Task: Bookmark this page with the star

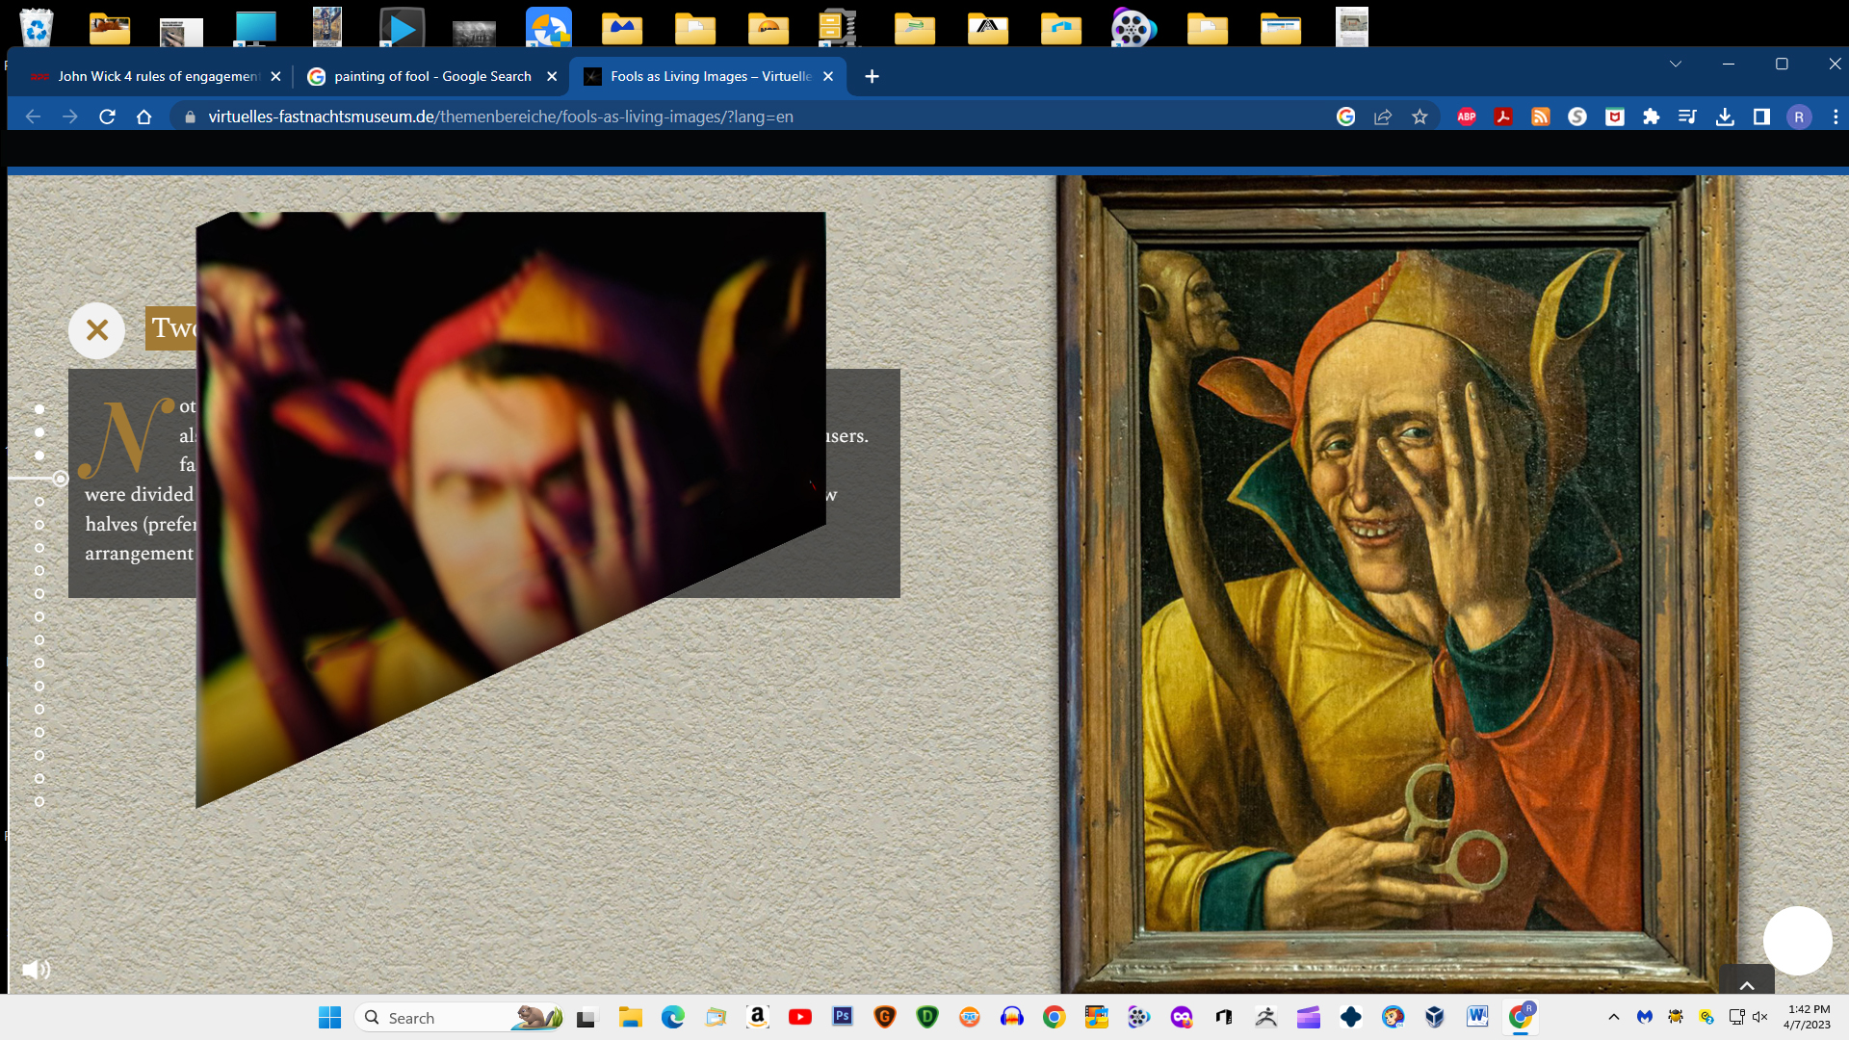Action: [x=1419, y=117]
